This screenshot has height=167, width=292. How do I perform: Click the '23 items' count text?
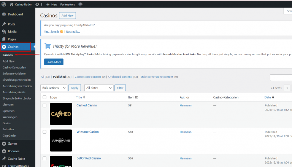click(276, 88)
